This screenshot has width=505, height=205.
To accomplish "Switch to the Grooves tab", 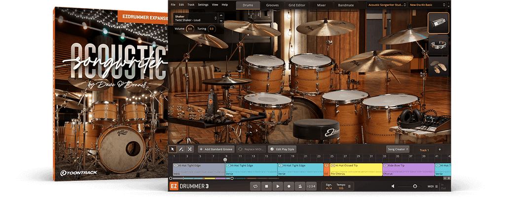I will pyautogui.click(x=272, y=5).
